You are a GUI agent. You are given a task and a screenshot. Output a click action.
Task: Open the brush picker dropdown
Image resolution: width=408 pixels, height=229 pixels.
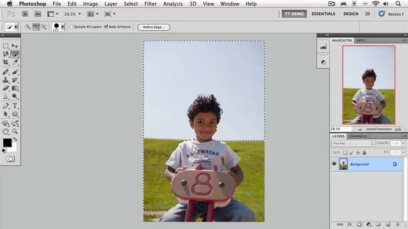(62, 27)
